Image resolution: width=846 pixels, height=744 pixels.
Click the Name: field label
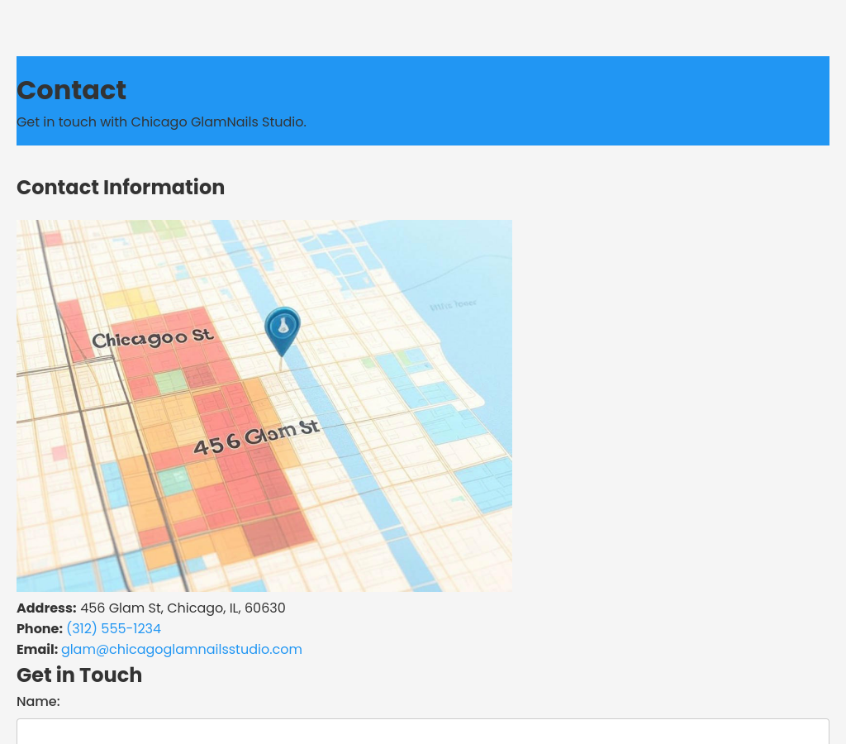coord(38,702)
